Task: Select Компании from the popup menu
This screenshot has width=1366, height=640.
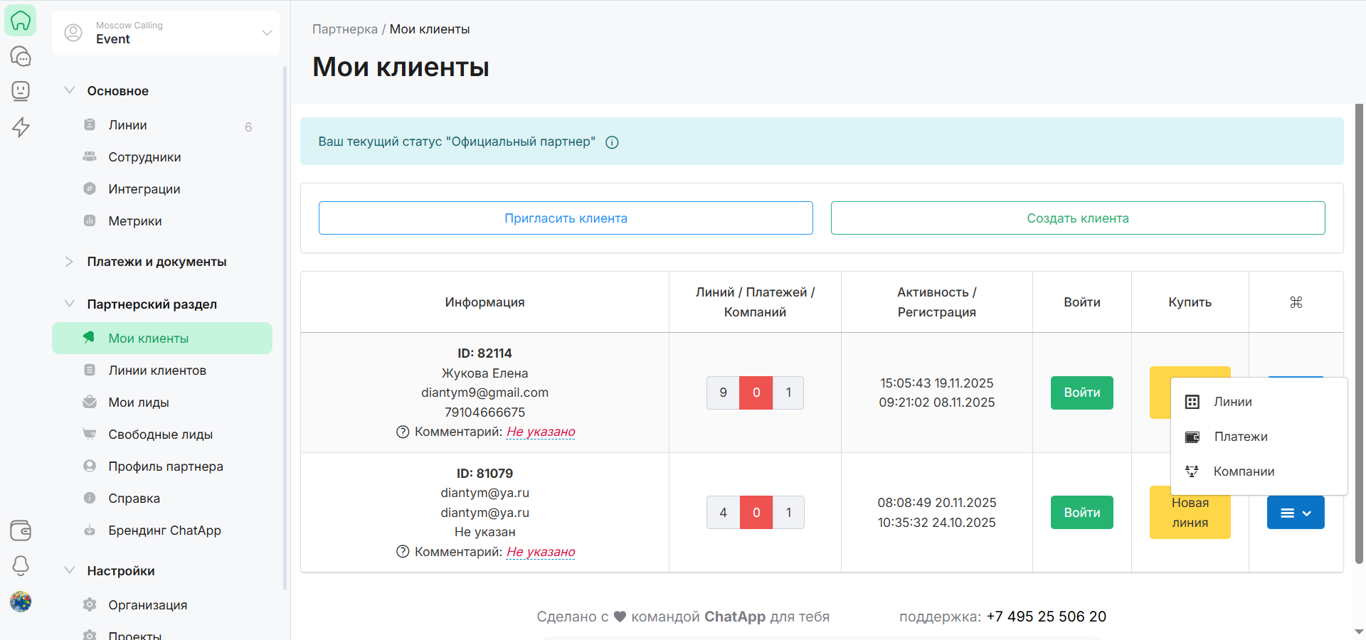Action: pyautogui.click(x=1243, y=471)
